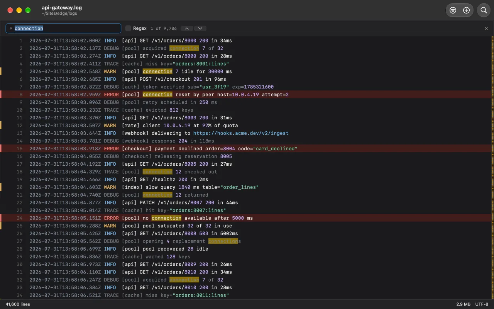Click the '2.9 MB' file size status
This screenshot has height=309, width=494.
tap(463, 304)
